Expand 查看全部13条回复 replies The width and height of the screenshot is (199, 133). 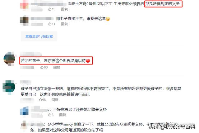(x=39, y=36)
